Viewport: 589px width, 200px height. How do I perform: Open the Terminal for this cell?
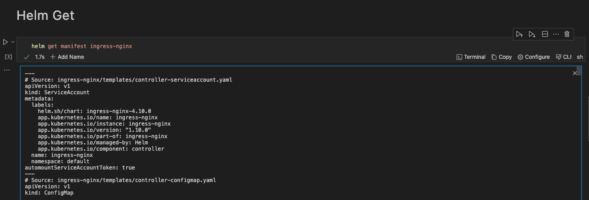[x=471, y=57]
